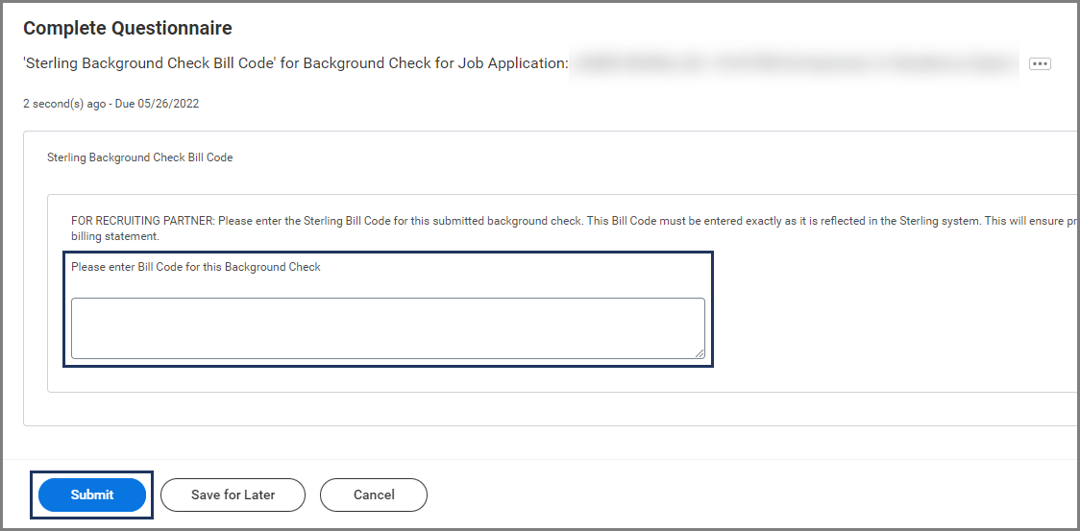
Task: Click empty footer area right of Cancel
Action: [x=721, y=495]
